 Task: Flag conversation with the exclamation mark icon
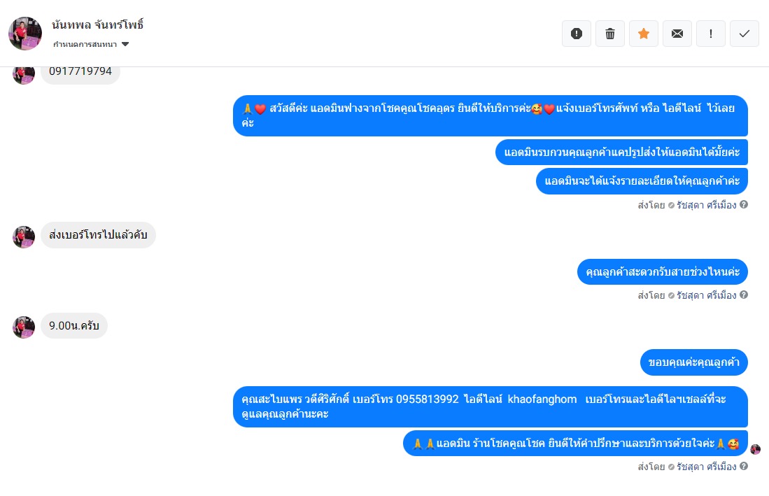point(711,34)
